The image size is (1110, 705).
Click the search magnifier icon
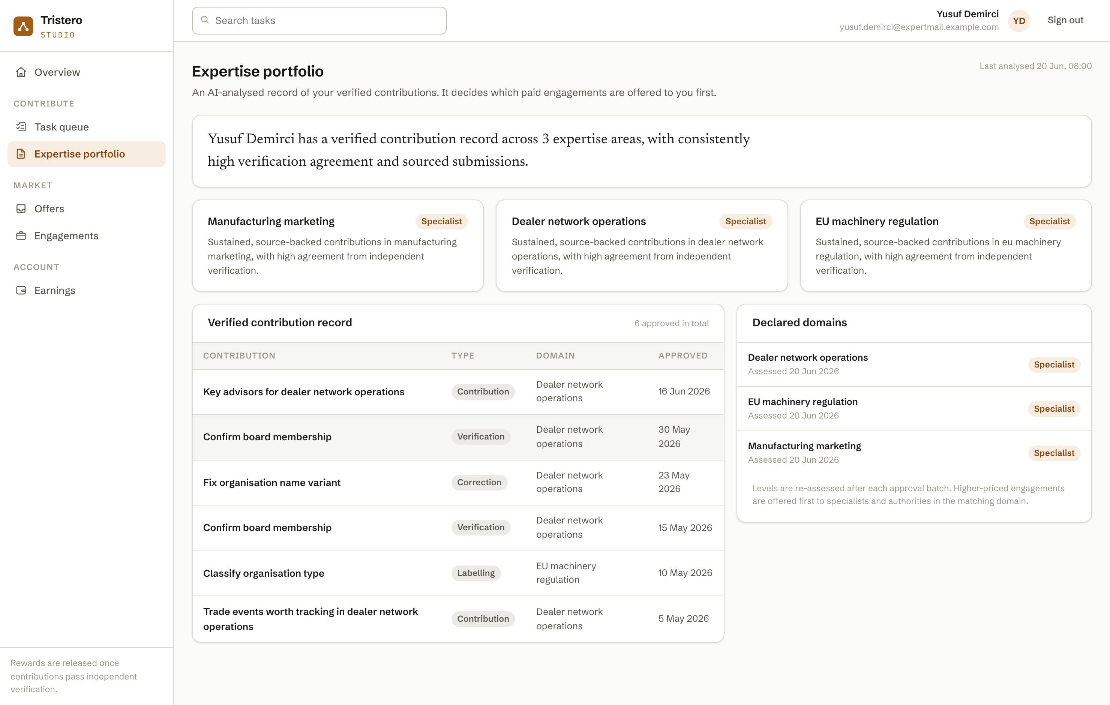click(x=205, y=20)
